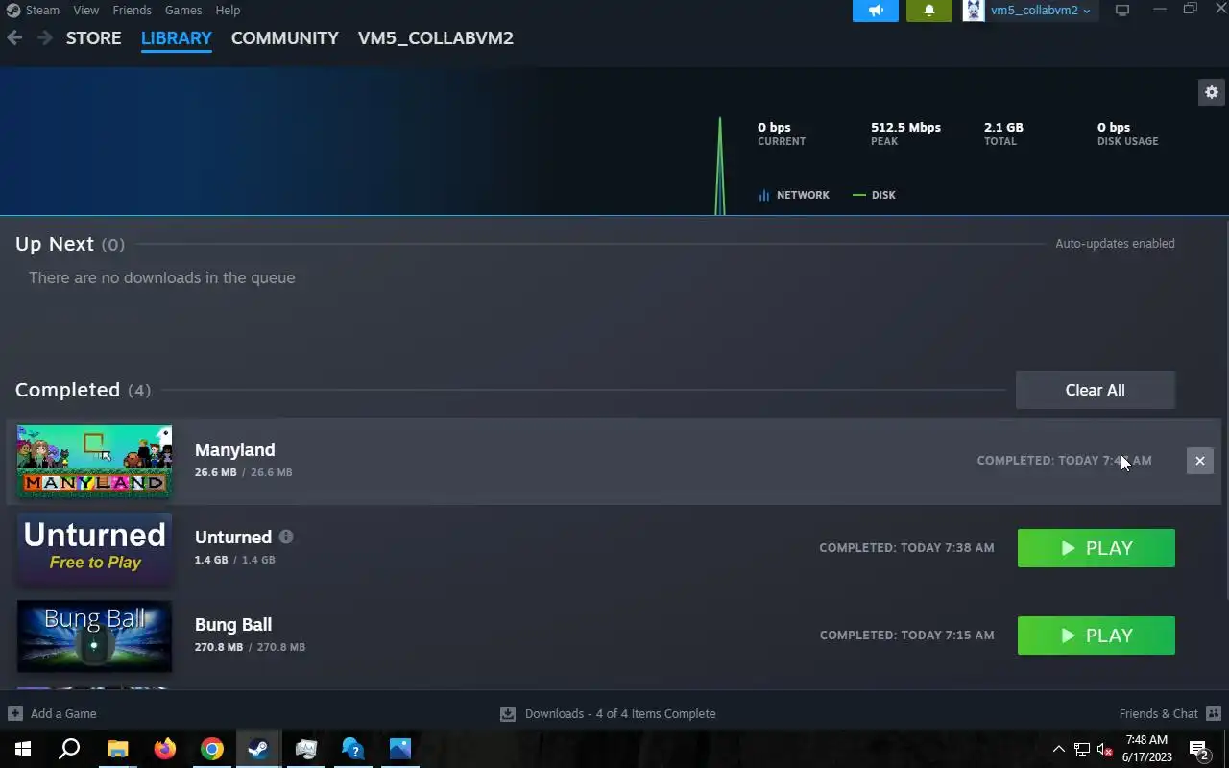Viewport: 1229px width, 768px height.
Task: Click the Downloads status at bottom
Action: point(608,713)
